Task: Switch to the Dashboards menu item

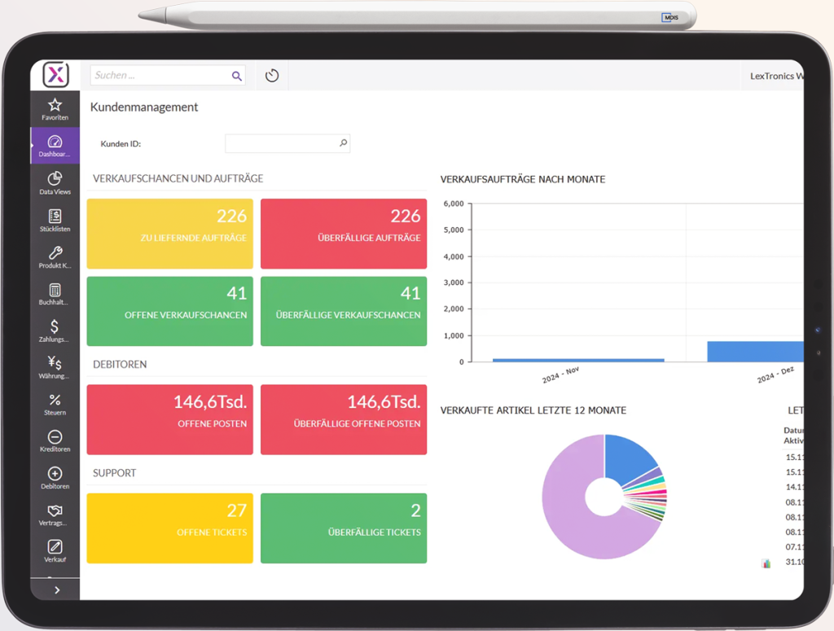Action: point(55,146)
